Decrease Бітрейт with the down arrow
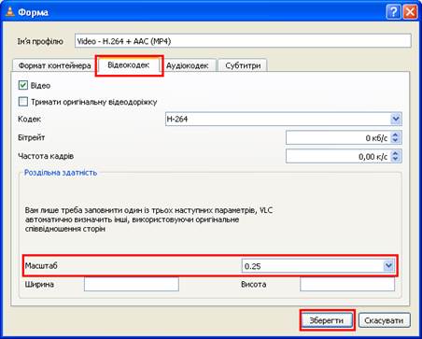422x339 pixels. click(395, 141)
